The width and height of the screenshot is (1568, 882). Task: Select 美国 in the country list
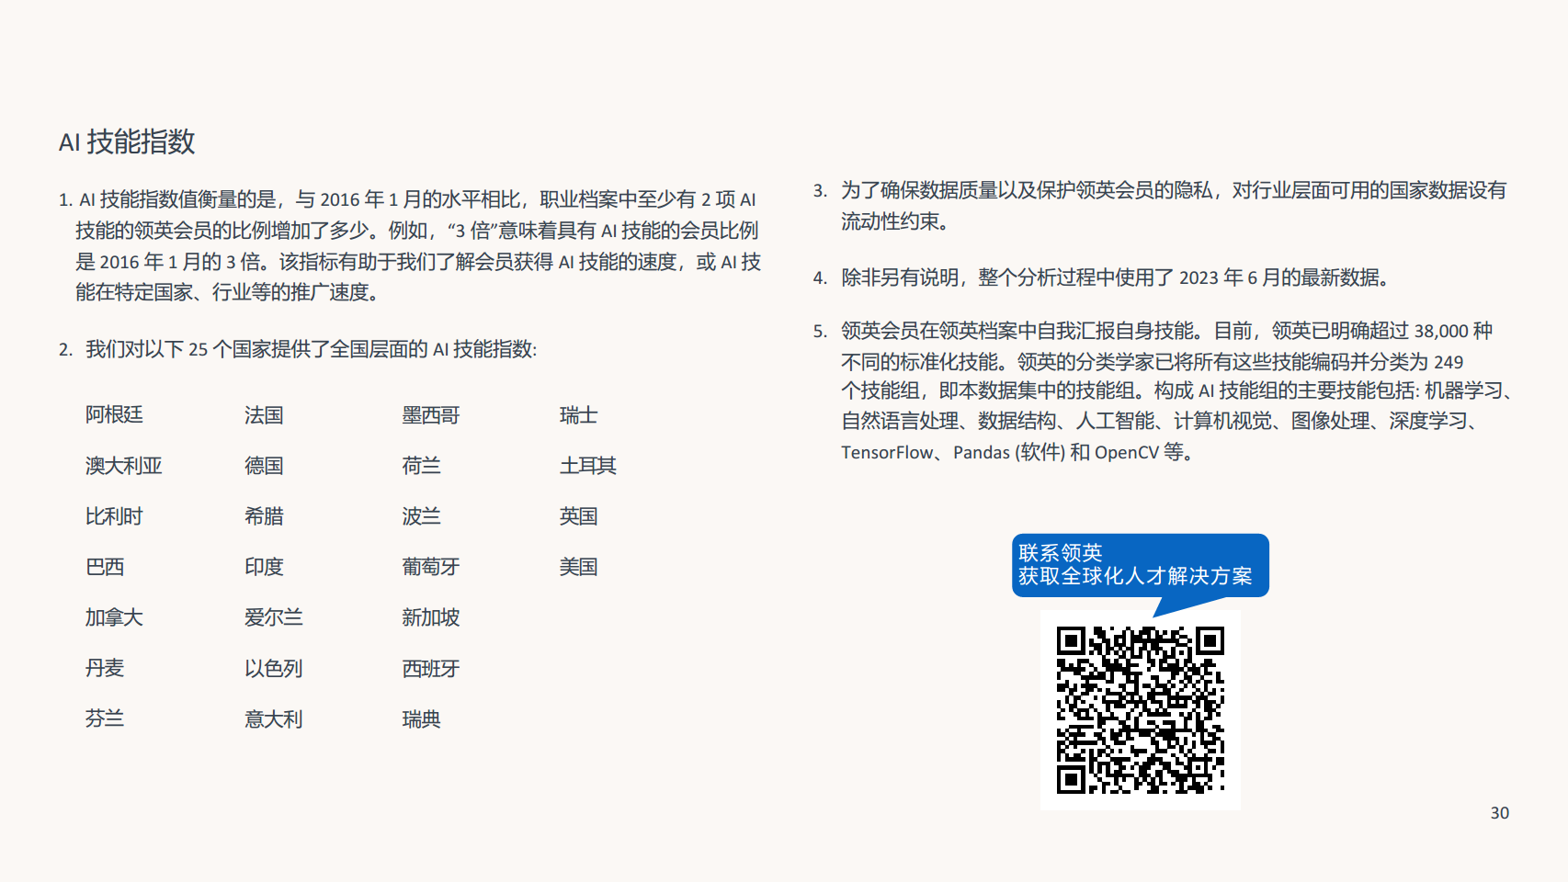pyautogui.click(x=579, y=567)
